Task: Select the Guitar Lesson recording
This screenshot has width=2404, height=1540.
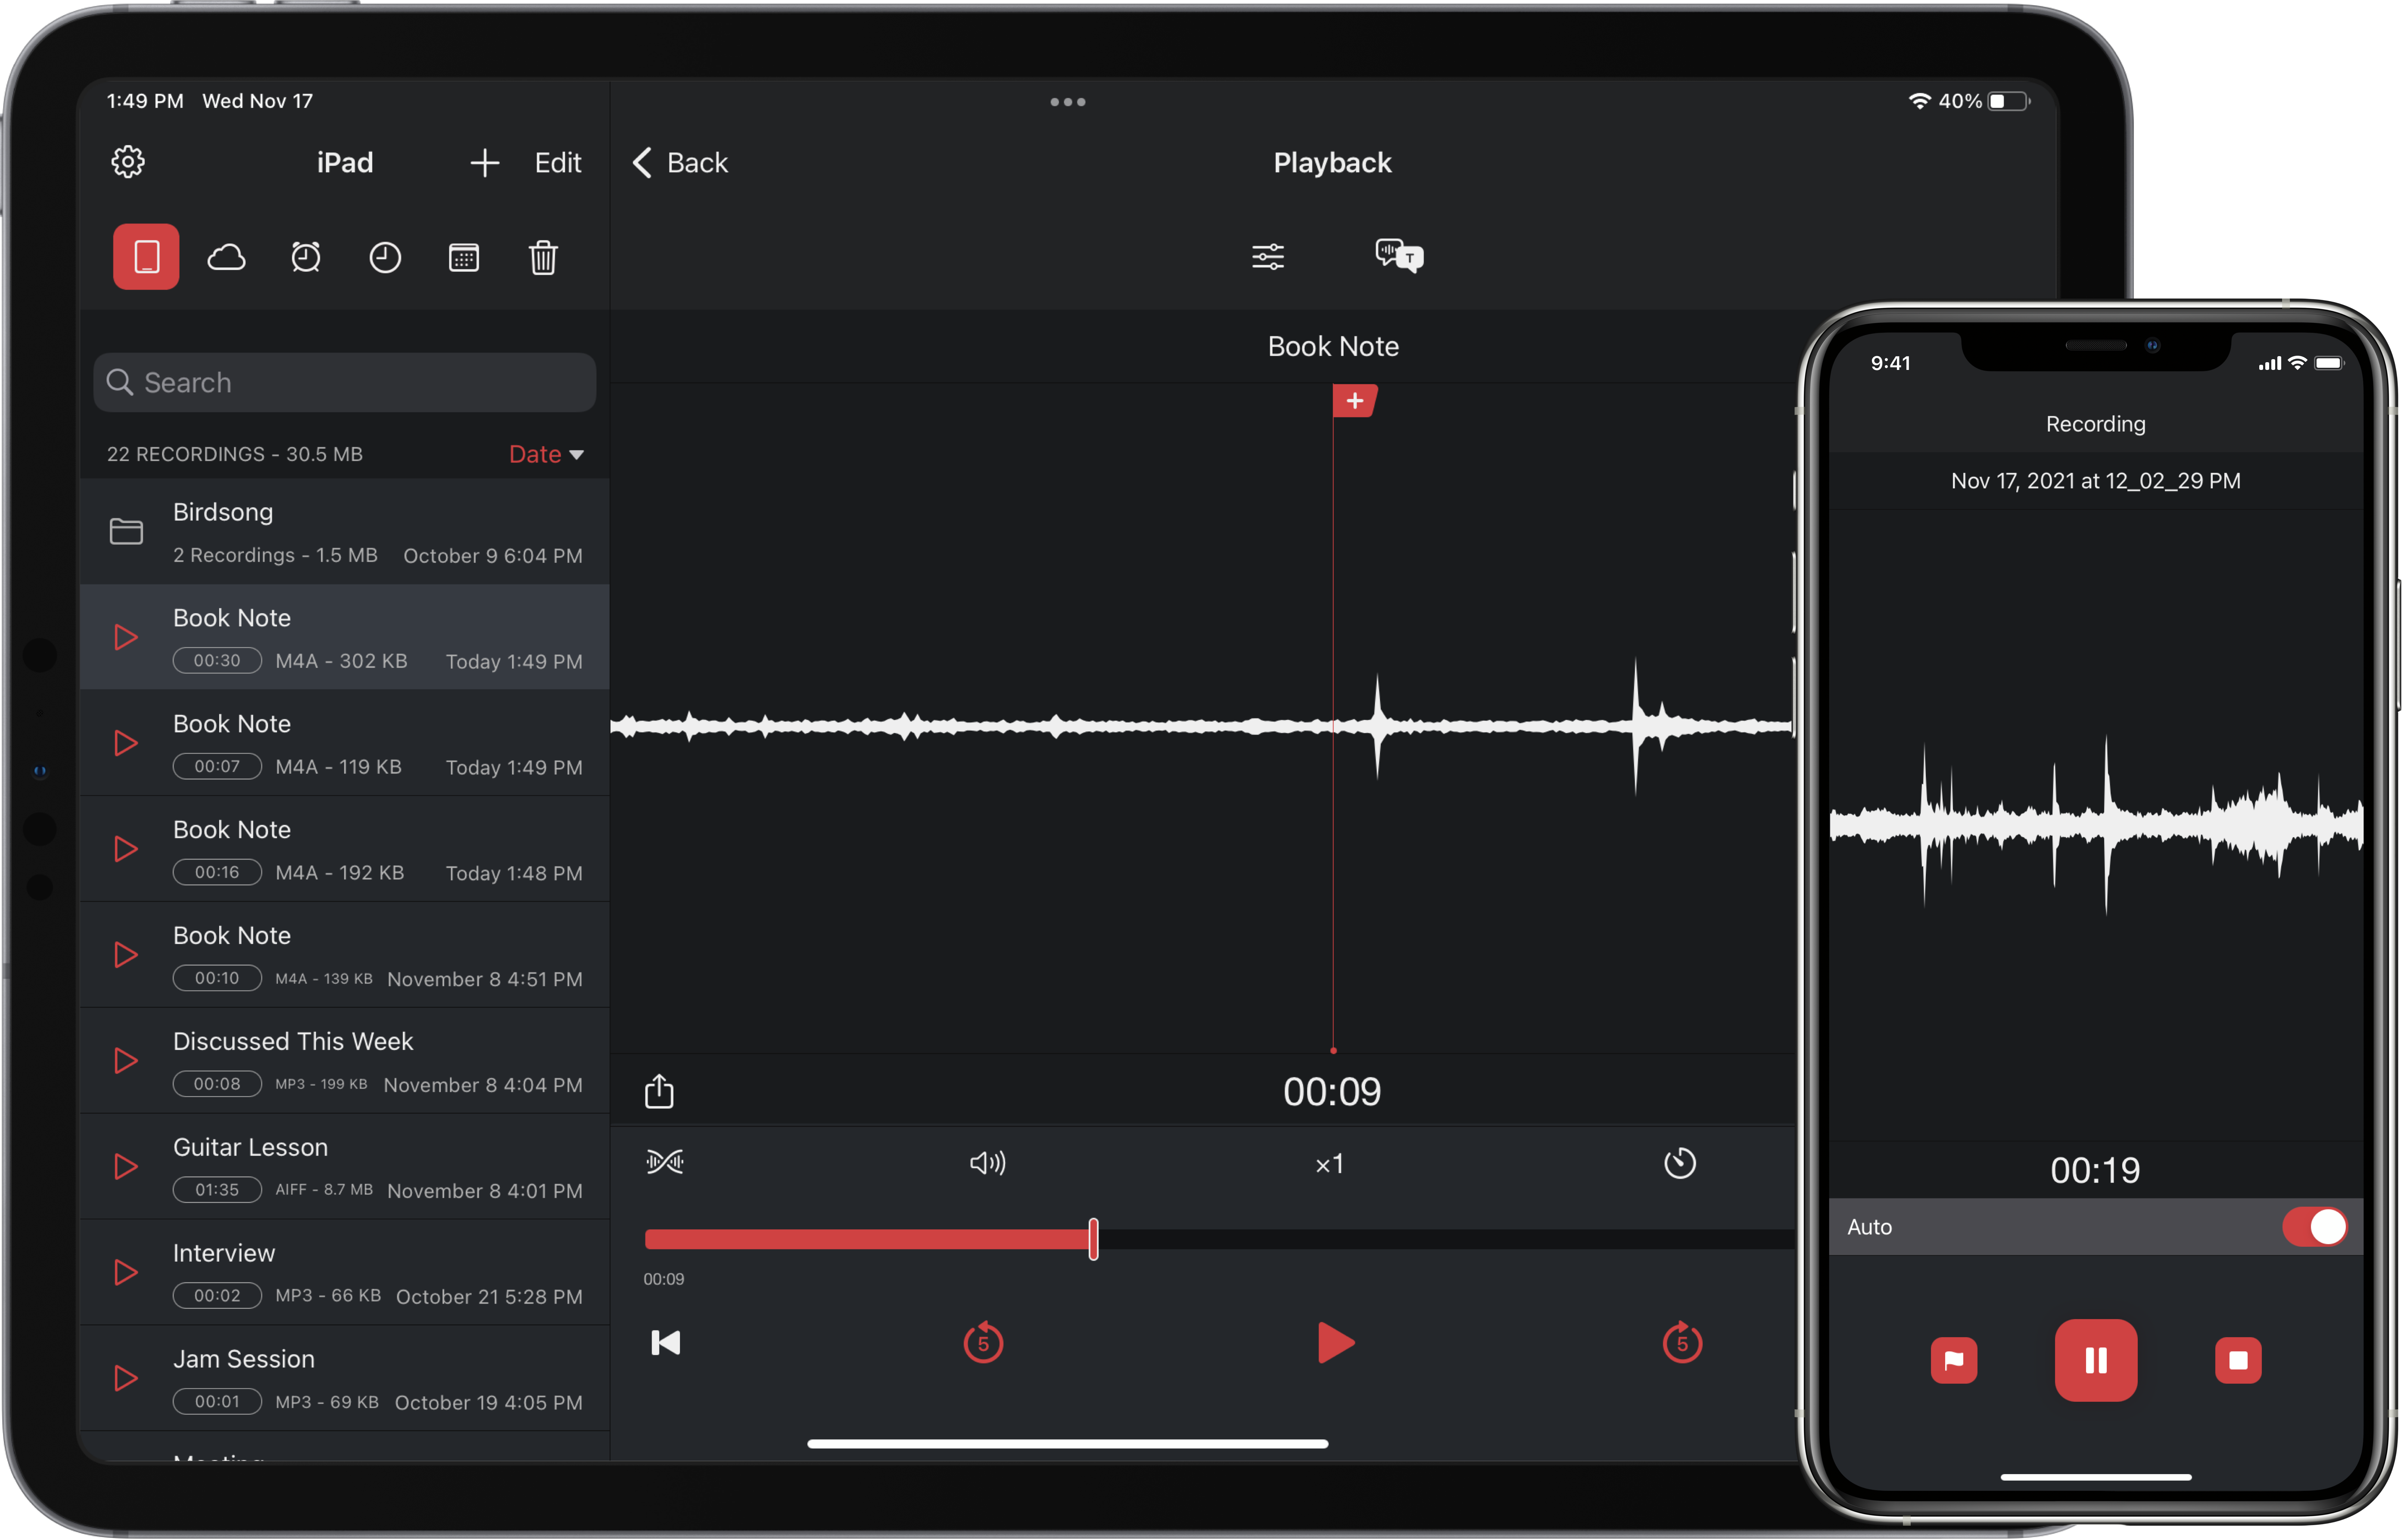Action: pos(344,1167)
